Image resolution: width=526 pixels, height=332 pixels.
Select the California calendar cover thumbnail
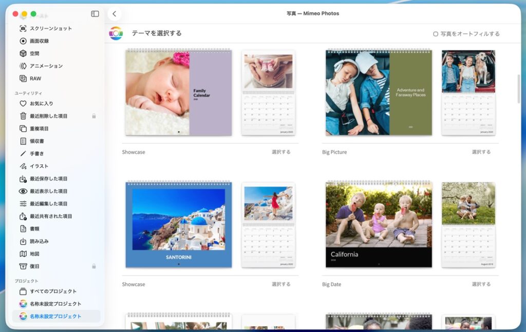[379, 224]
